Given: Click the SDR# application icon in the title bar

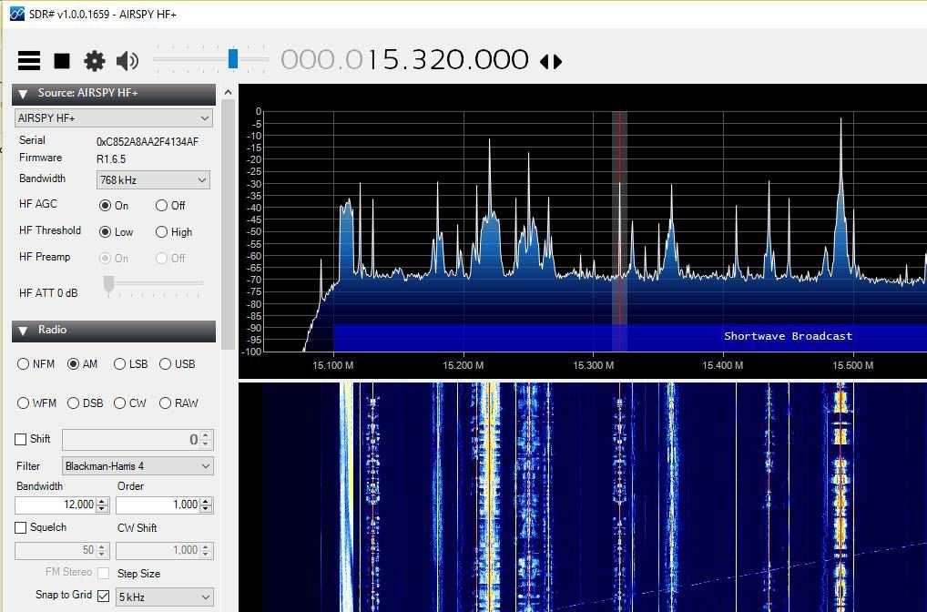Looking at the screenshot, I should coord(17,14).
